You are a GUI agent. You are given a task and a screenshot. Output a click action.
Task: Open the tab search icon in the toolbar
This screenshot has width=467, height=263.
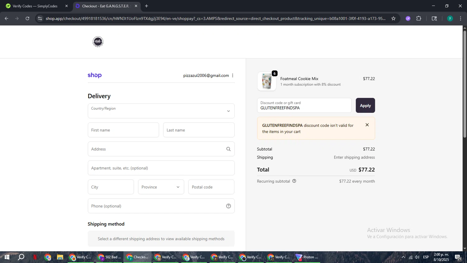pyautogui.click(x=434, y=18)
